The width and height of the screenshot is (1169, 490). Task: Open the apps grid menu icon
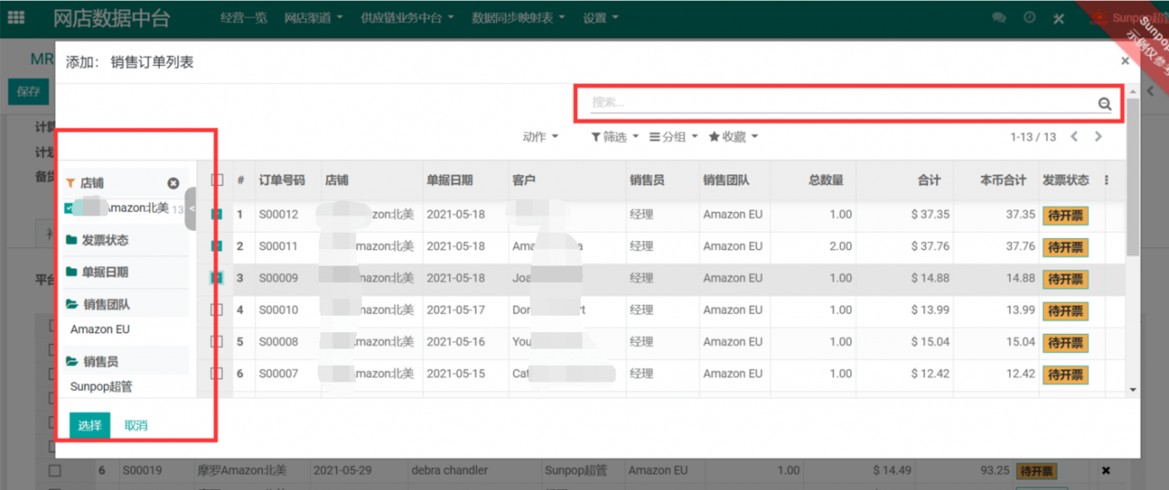click(x=16, y=17)
